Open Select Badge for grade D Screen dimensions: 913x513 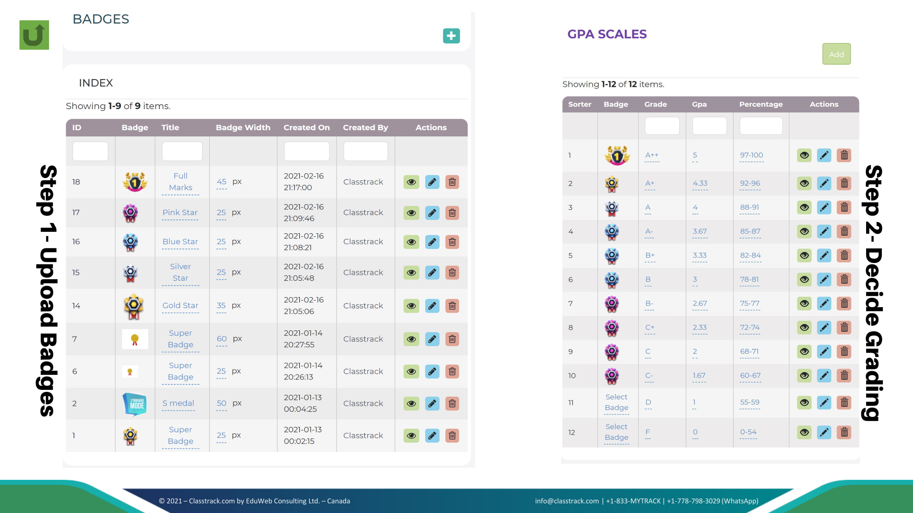[616, 402]
